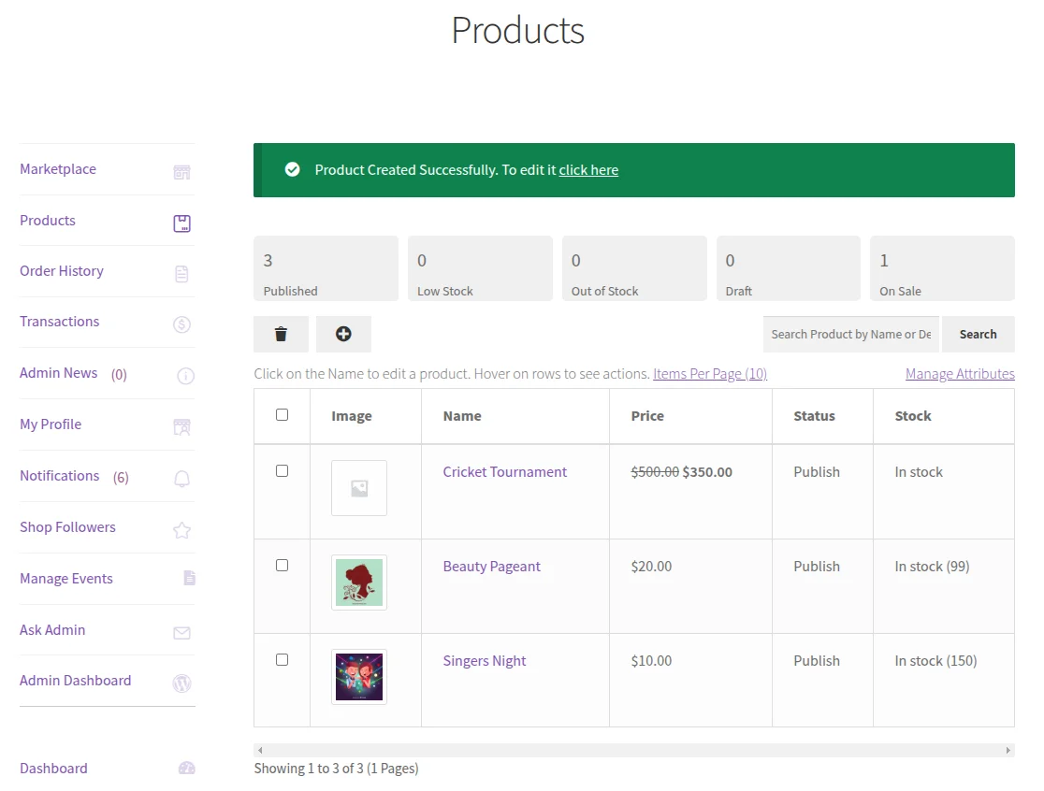Click the Products save icon
The width and height of the screenshot is (1044, 791).
[182, 223]
